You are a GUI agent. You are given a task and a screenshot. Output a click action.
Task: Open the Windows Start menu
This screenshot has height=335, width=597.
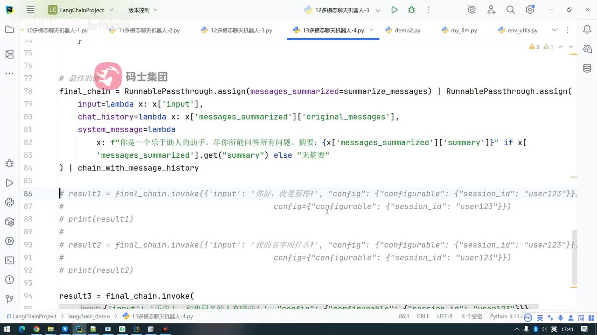(x=7, y=329)
